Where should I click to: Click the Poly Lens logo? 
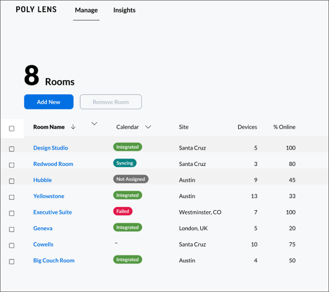[36, 9]
